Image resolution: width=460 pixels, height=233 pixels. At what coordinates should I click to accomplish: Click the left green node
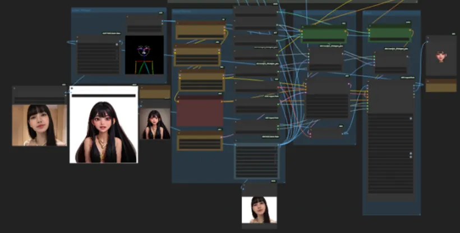tap(324, 34)
